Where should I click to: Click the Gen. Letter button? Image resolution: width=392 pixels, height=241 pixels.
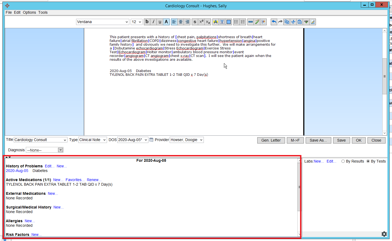coord(271,140)
